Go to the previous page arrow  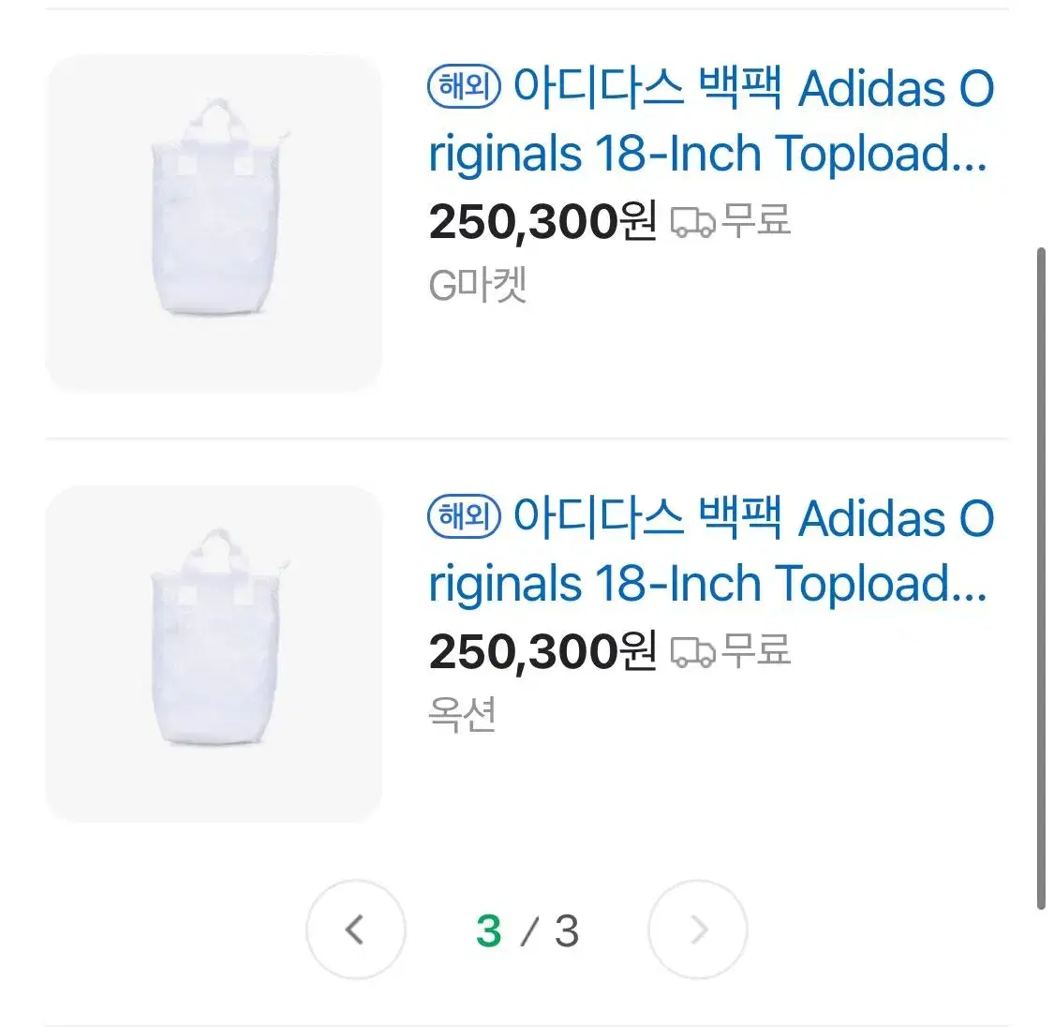coord(355,930)
